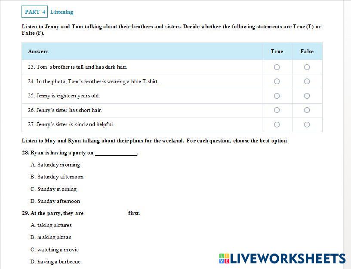351x269 pixels.
Task: Select True for the blue T-shirt statement
Action: coord(277,82)
